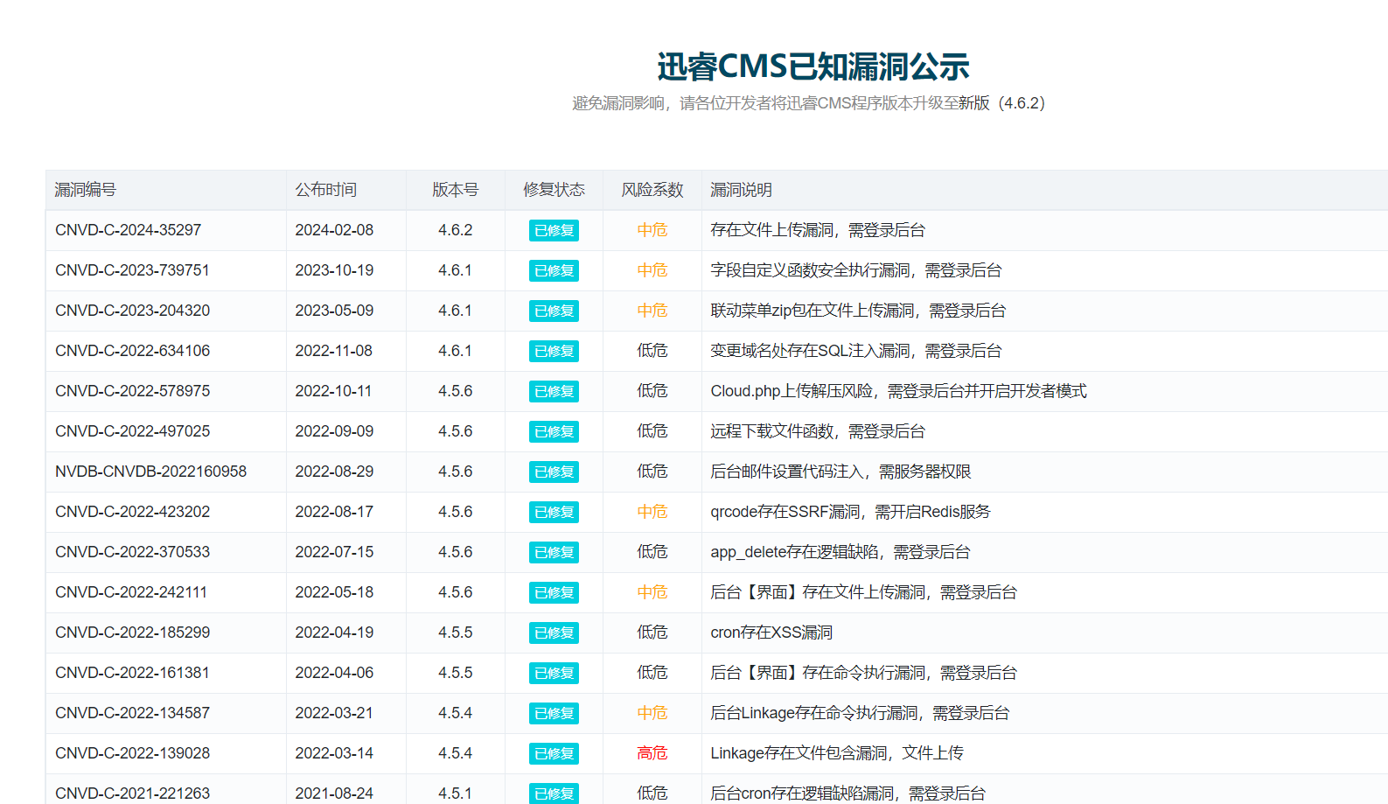Select vulnerability ID CNVD-C-2022-242111

(x=131, y=592)
